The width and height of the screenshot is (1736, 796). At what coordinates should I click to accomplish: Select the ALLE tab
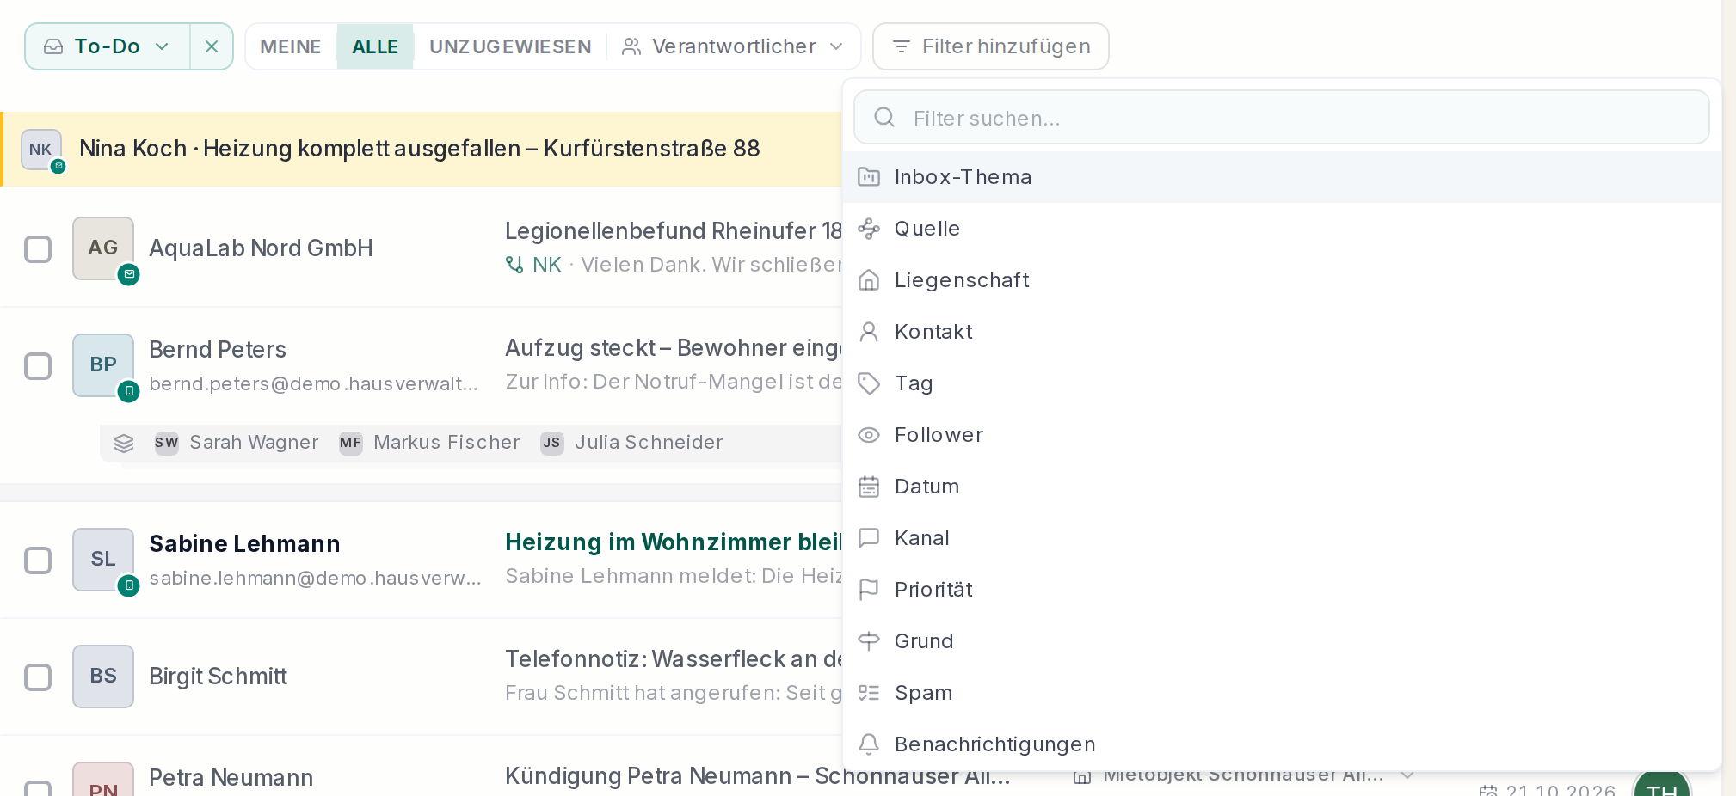click(375, 46)
